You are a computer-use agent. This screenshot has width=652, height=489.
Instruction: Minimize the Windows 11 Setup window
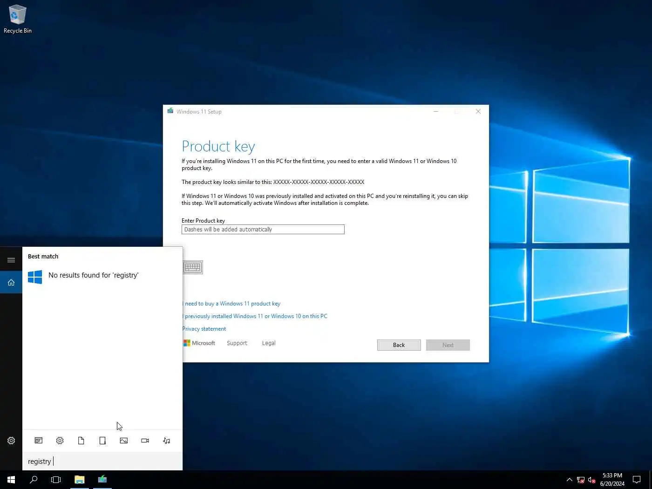pyautogui.click(x=436, y=111)
